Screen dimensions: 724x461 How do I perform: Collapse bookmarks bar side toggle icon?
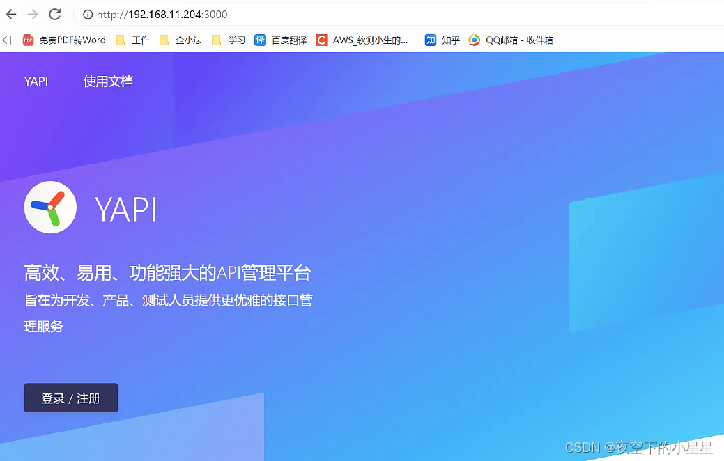coord(7,40)
